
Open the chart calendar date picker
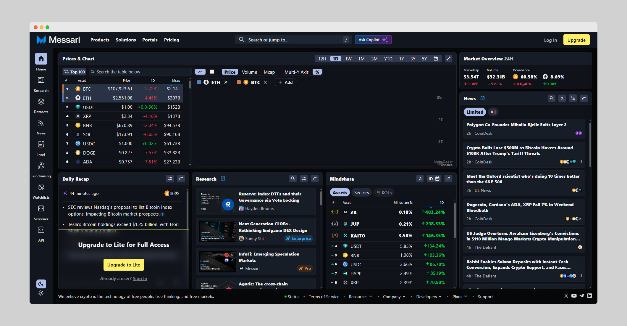click(436, 59)
